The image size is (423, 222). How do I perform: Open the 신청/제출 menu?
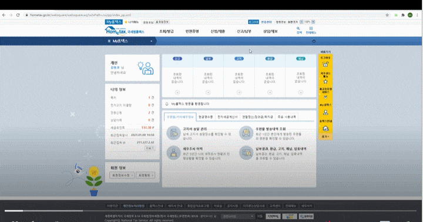pos(218,32)
